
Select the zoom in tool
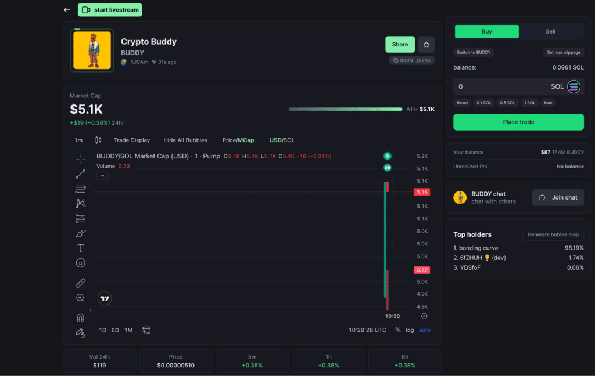coord(80,298)
